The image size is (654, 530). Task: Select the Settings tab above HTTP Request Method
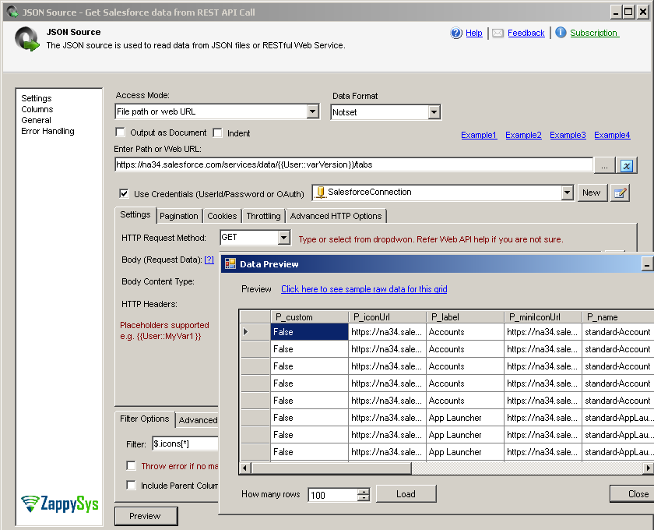135,214
